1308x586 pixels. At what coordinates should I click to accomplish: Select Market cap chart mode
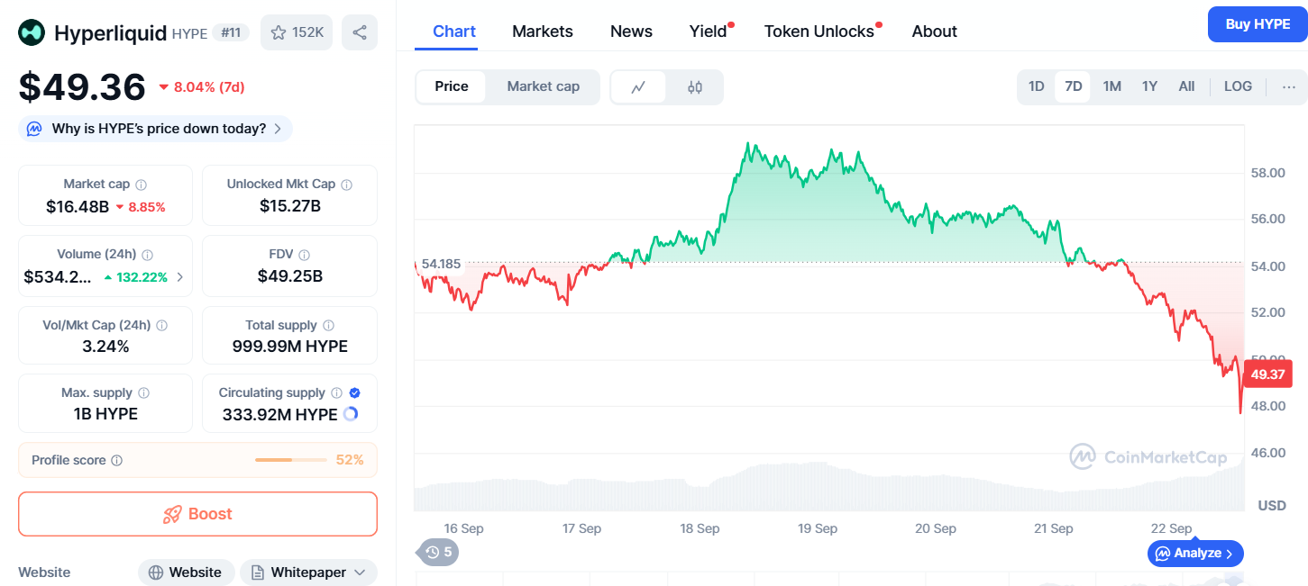coord(544,86)
